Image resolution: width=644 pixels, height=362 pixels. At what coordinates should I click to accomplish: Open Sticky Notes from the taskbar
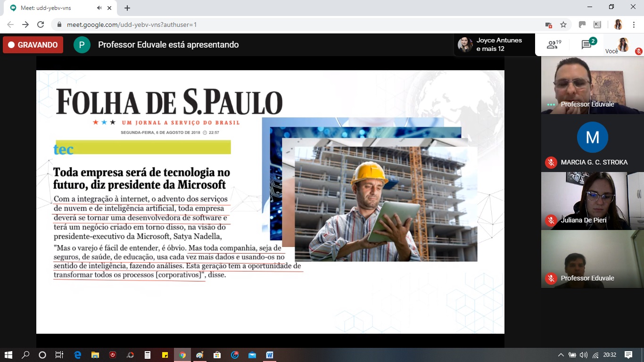click(165, 355)
